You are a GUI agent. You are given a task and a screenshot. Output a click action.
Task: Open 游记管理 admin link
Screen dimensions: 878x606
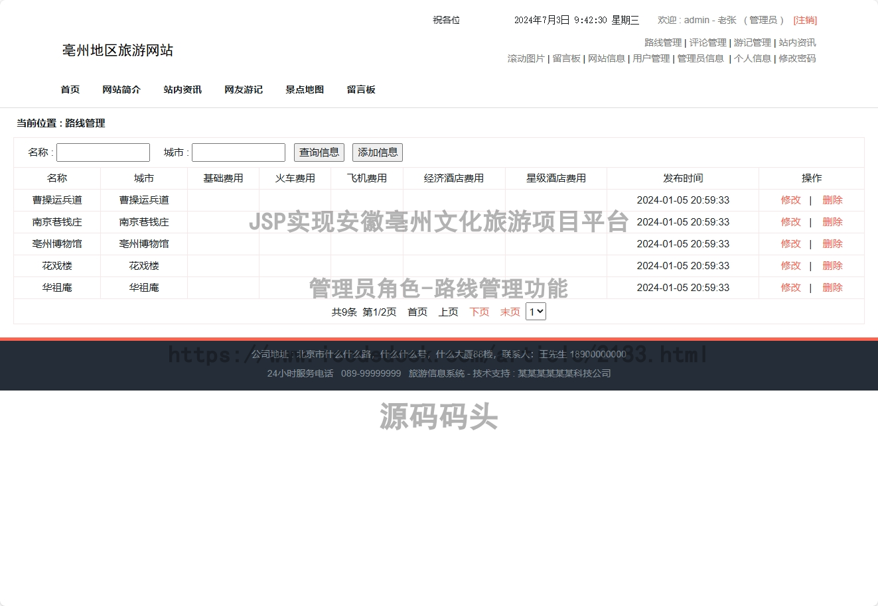tap(753, 42)
